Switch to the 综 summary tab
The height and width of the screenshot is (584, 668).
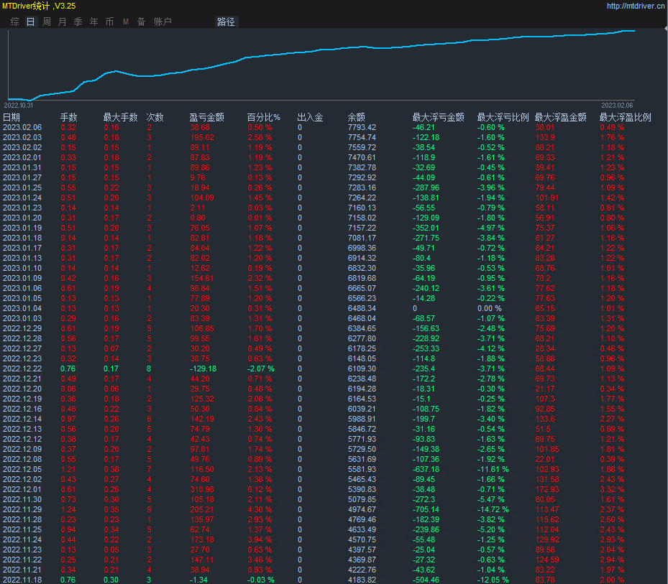[x=14, y=22]
